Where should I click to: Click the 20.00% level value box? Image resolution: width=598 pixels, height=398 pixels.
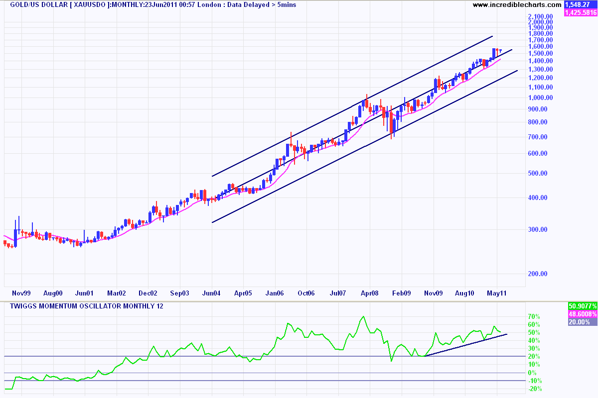[582, 322]
